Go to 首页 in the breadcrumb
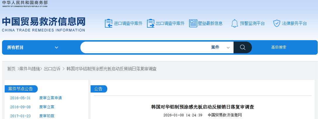The width and height of the screenshot is (318, 119). (x=11, y=69)
